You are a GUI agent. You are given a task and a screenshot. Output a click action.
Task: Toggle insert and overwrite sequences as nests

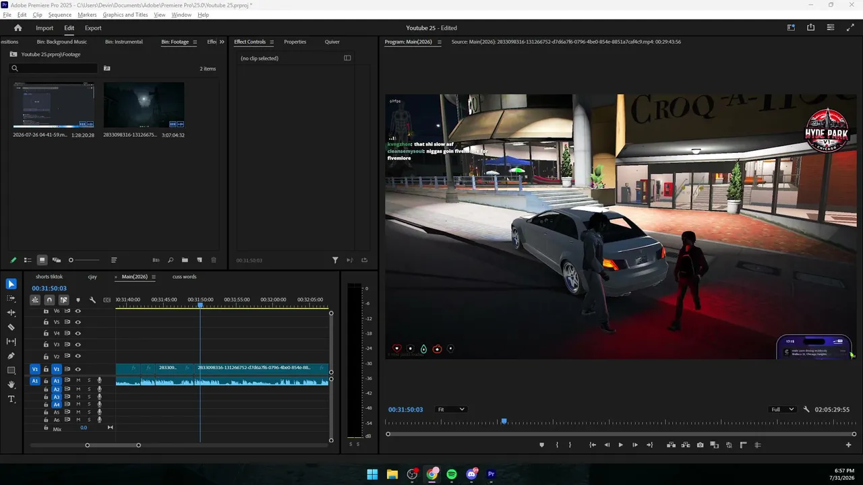[35, 300]
